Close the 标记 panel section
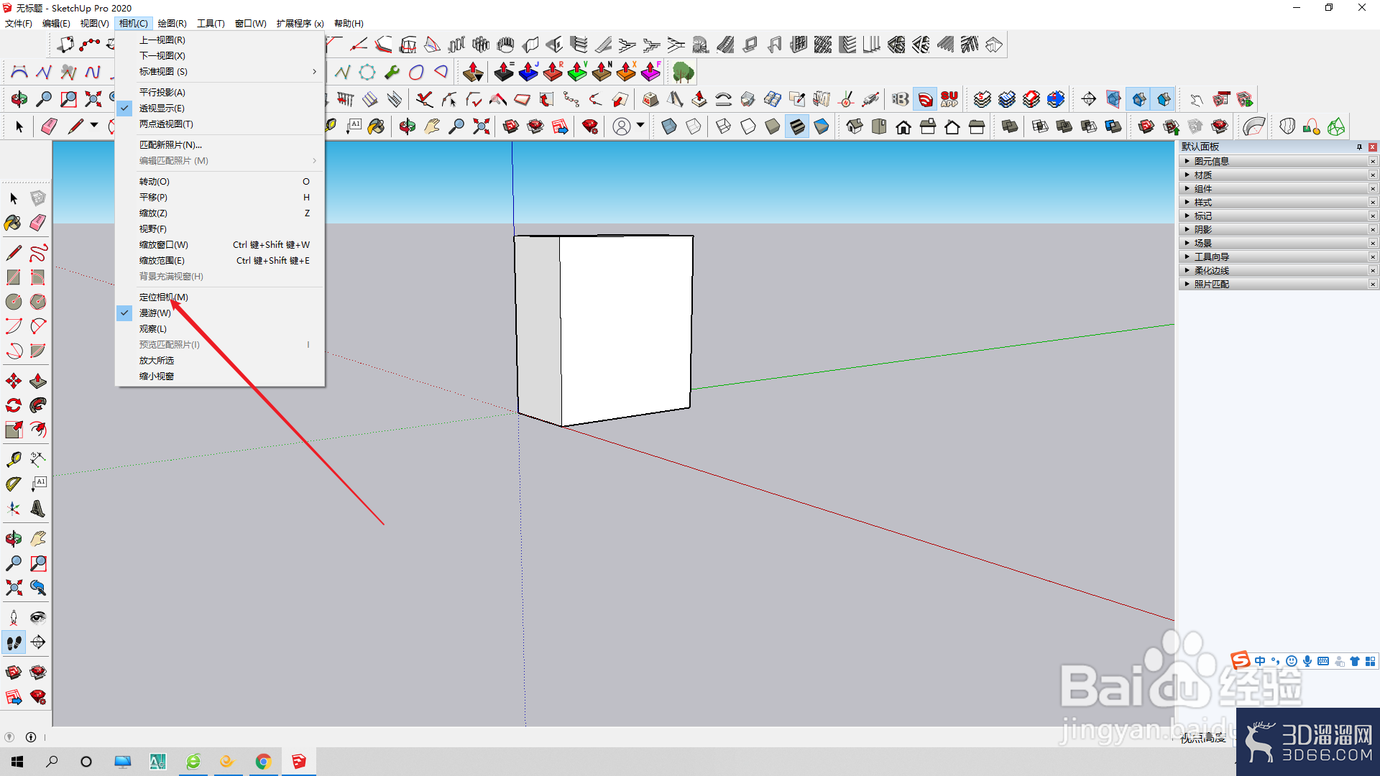Screen dimensions: 1380x776 pyautogui.click(x=1373, y=216)
